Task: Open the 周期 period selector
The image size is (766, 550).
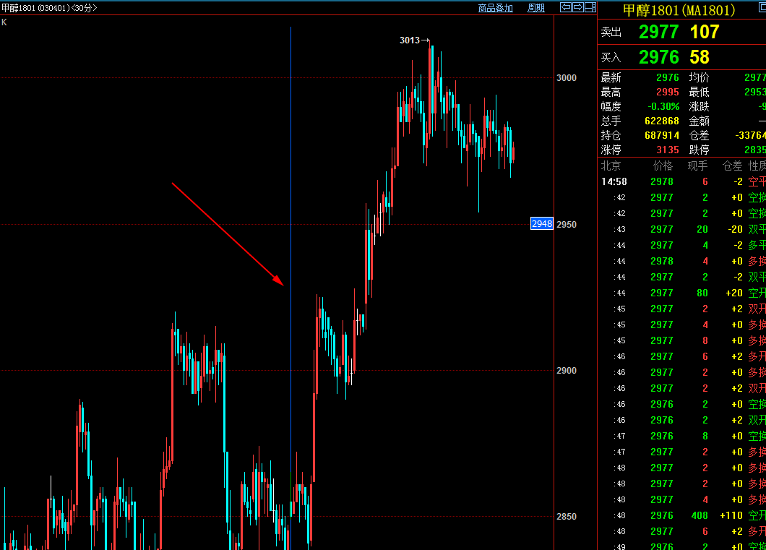Action: tap(535, 8)
